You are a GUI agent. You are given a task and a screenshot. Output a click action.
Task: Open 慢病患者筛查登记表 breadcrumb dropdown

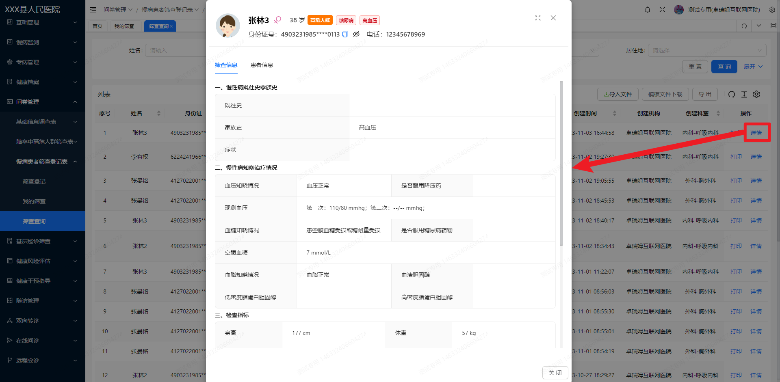pyautogui.click(x=170, y=10)
